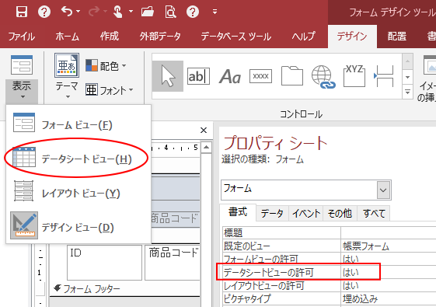Click the Redo arrow icon
436x307 pixels.
point(94,12)
